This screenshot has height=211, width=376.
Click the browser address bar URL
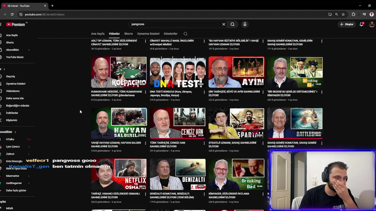[44, 14]
